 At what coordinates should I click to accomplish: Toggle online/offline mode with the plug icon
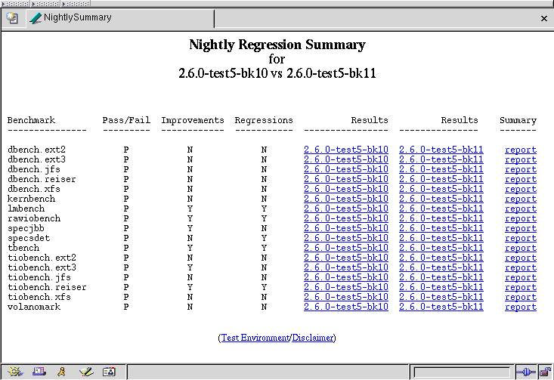point(526,372)
